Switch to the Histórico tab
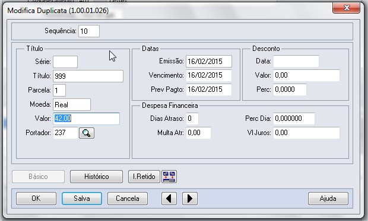This screenshot has height=221, width=368. (x=97, y=177)
